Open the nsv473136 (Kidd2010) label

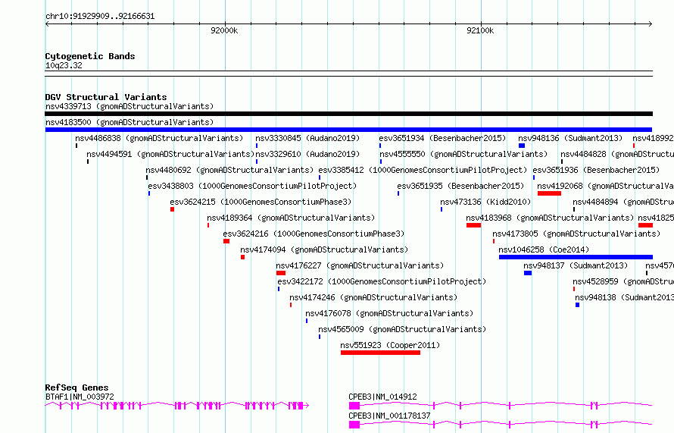tap(485, 202)
